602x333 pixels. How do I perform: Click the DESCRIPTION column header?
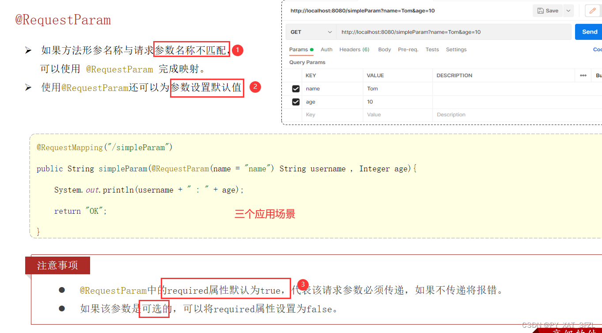pyautogui.click(x=454, y=76)
